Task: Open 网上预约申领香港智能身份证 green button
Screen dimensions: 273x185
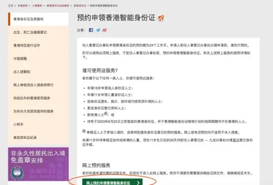Action: click(112, 182)
